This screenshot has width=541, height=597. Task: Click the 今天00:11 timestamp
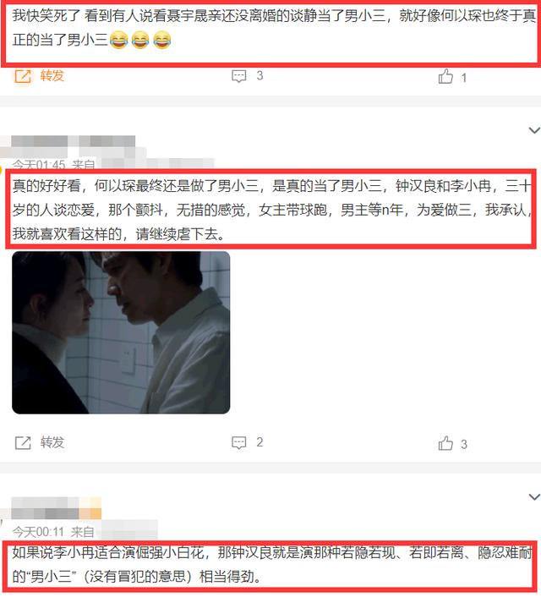[38, 532]
